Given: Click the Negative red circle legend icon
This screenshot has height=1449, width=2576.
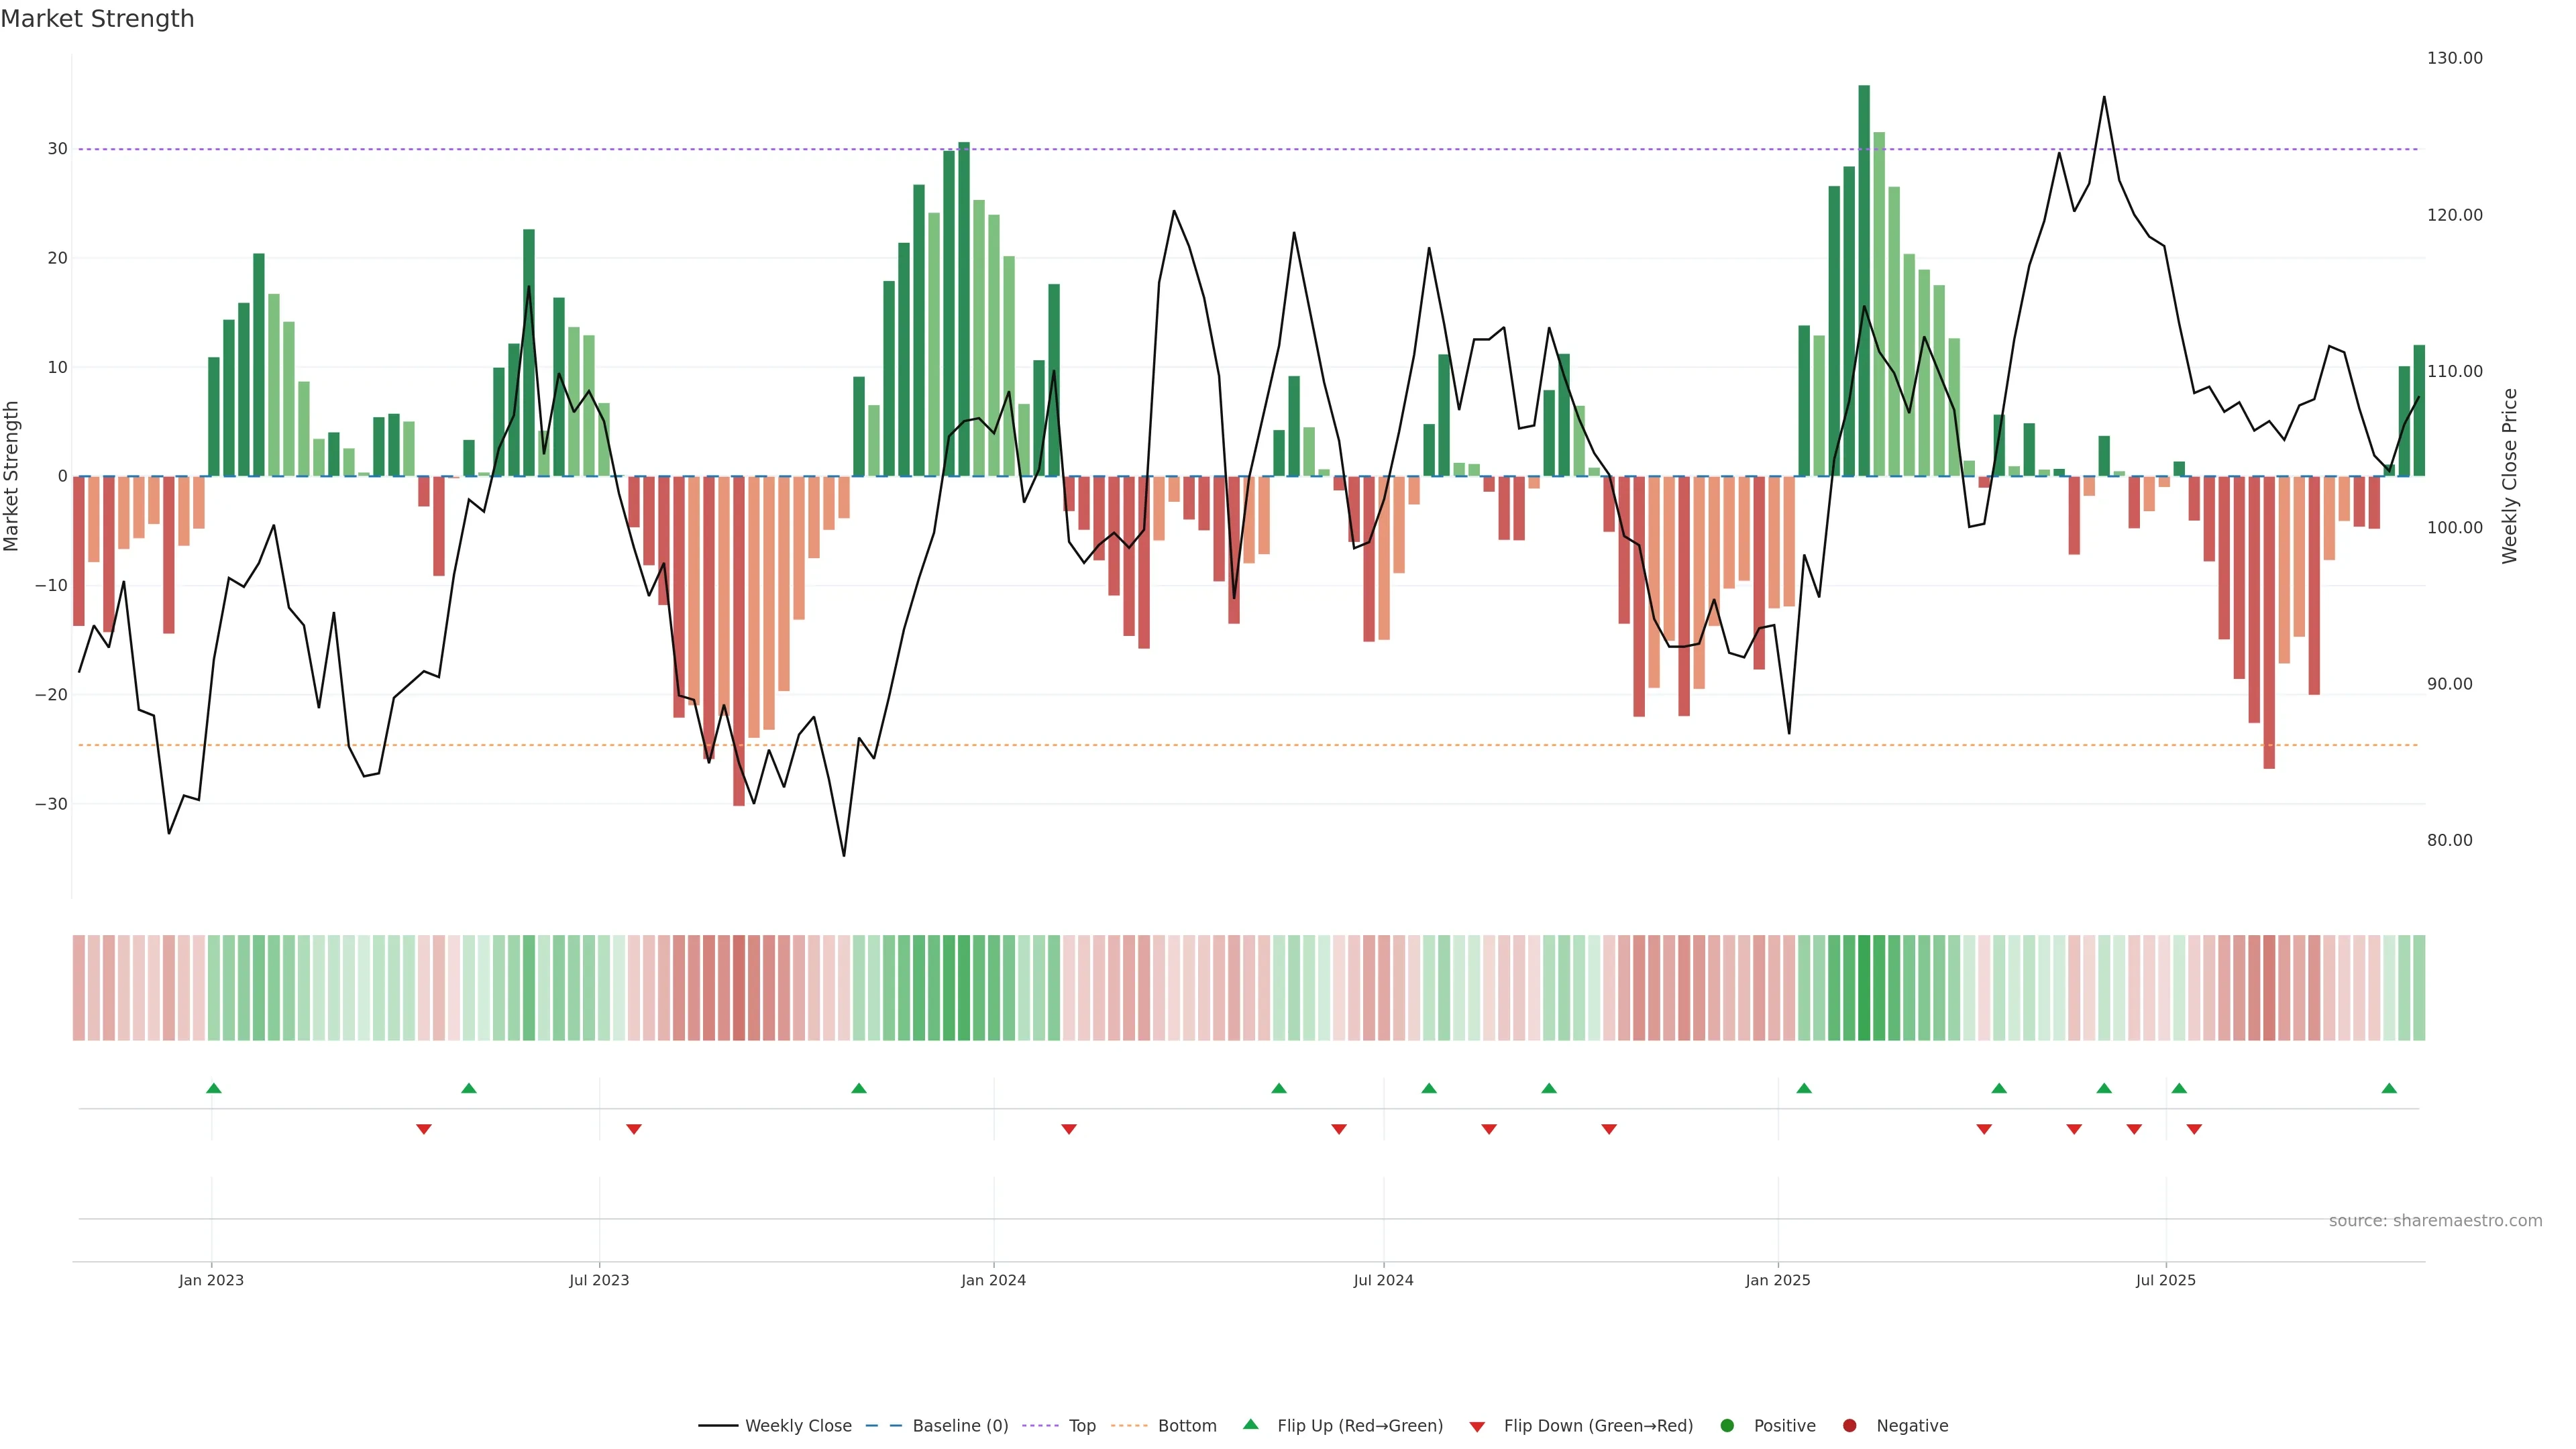Looking at the screenshot, I should [x=1849, y=1426].
